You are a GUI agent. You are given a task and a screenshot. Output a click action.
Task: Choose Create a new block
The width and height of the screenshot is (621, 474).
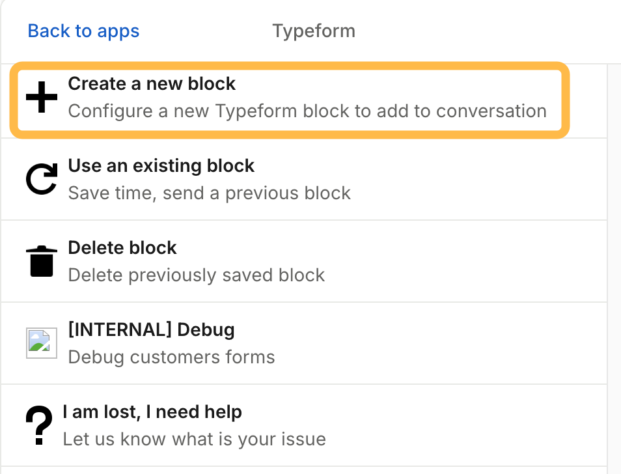point(152,84)
